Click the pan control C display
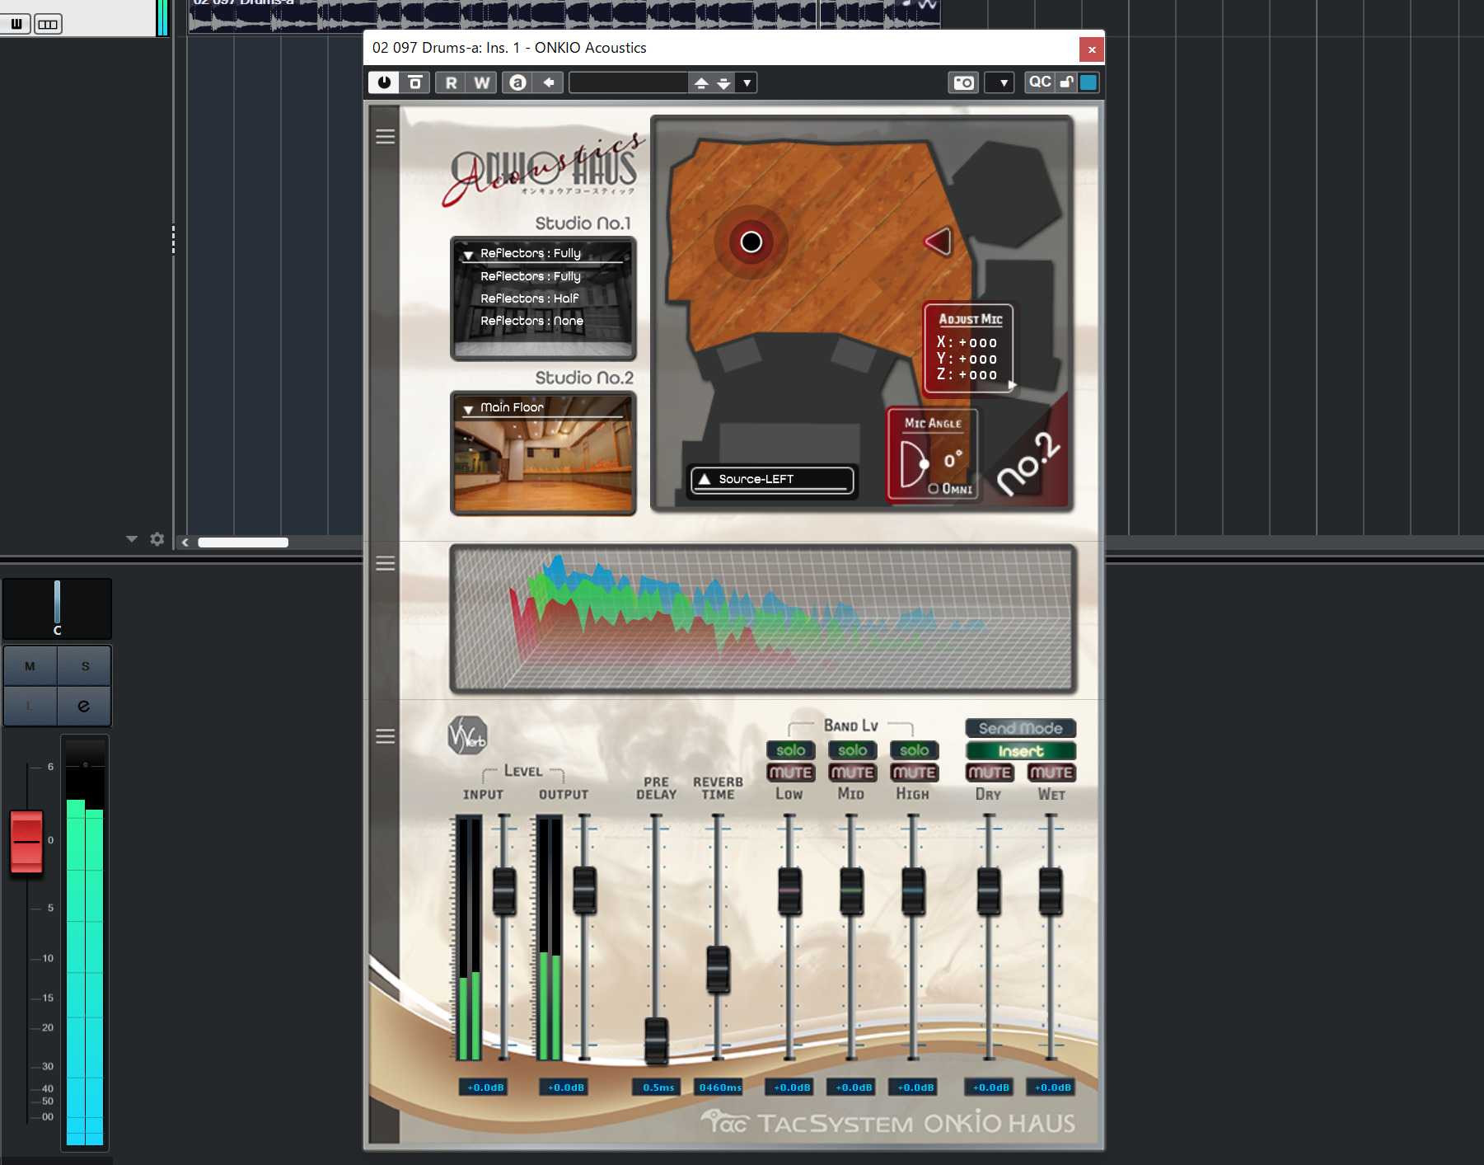Image resolution: width=1484 pixels, height=1165 pixels. coord(57,608)
